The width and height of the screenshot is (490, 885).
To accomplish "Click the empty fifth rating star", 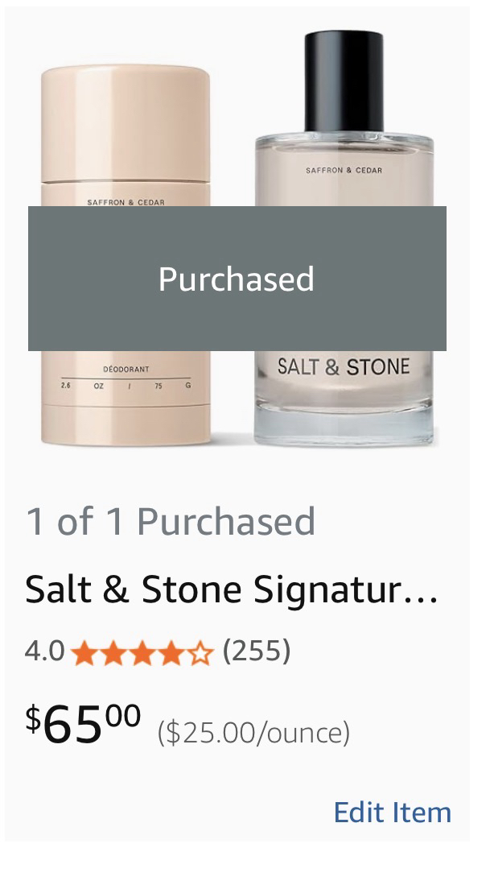I will point(200,652).
